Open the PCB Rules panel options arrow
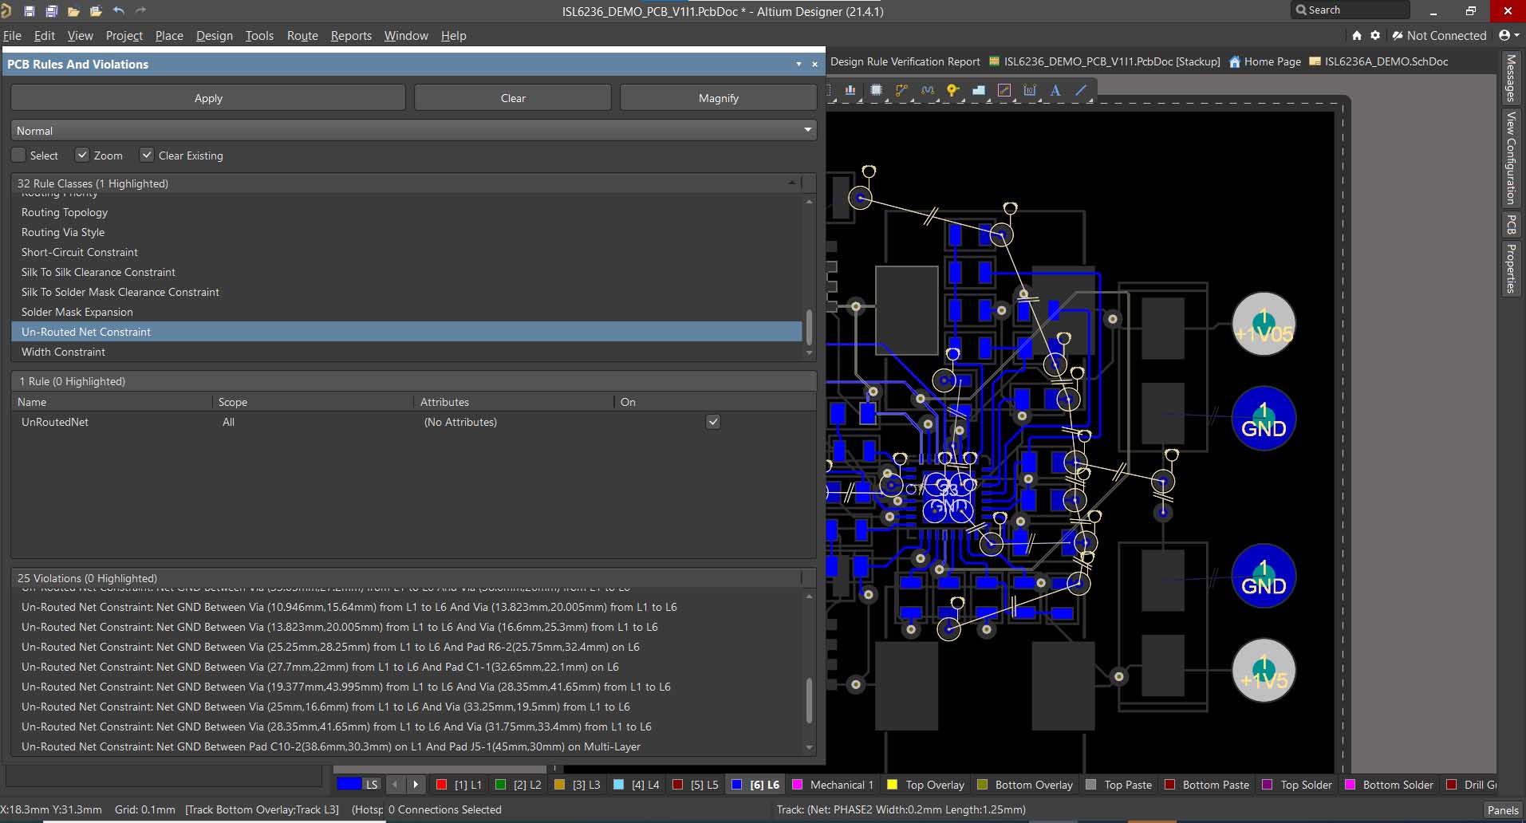Viewport: 1526px width, 823px height. click(x=798, y=65)
